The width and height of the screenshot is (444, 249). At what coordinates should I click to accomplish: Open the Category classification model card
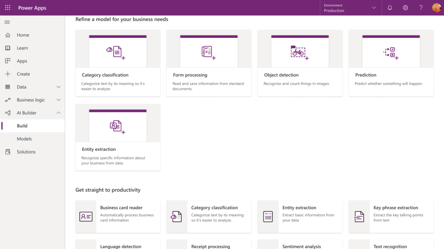tap(118, 63)
